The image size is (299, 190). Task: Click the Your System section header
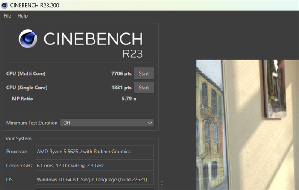(x=18, y=139)
